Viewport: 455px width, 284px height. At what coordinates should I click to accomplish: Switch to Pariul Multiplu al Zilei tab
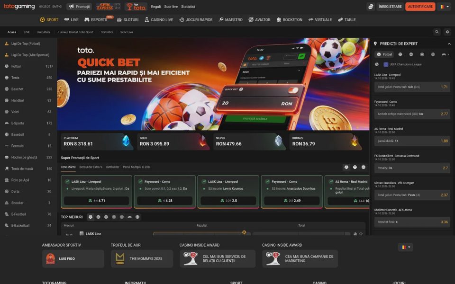coord(136,167)
